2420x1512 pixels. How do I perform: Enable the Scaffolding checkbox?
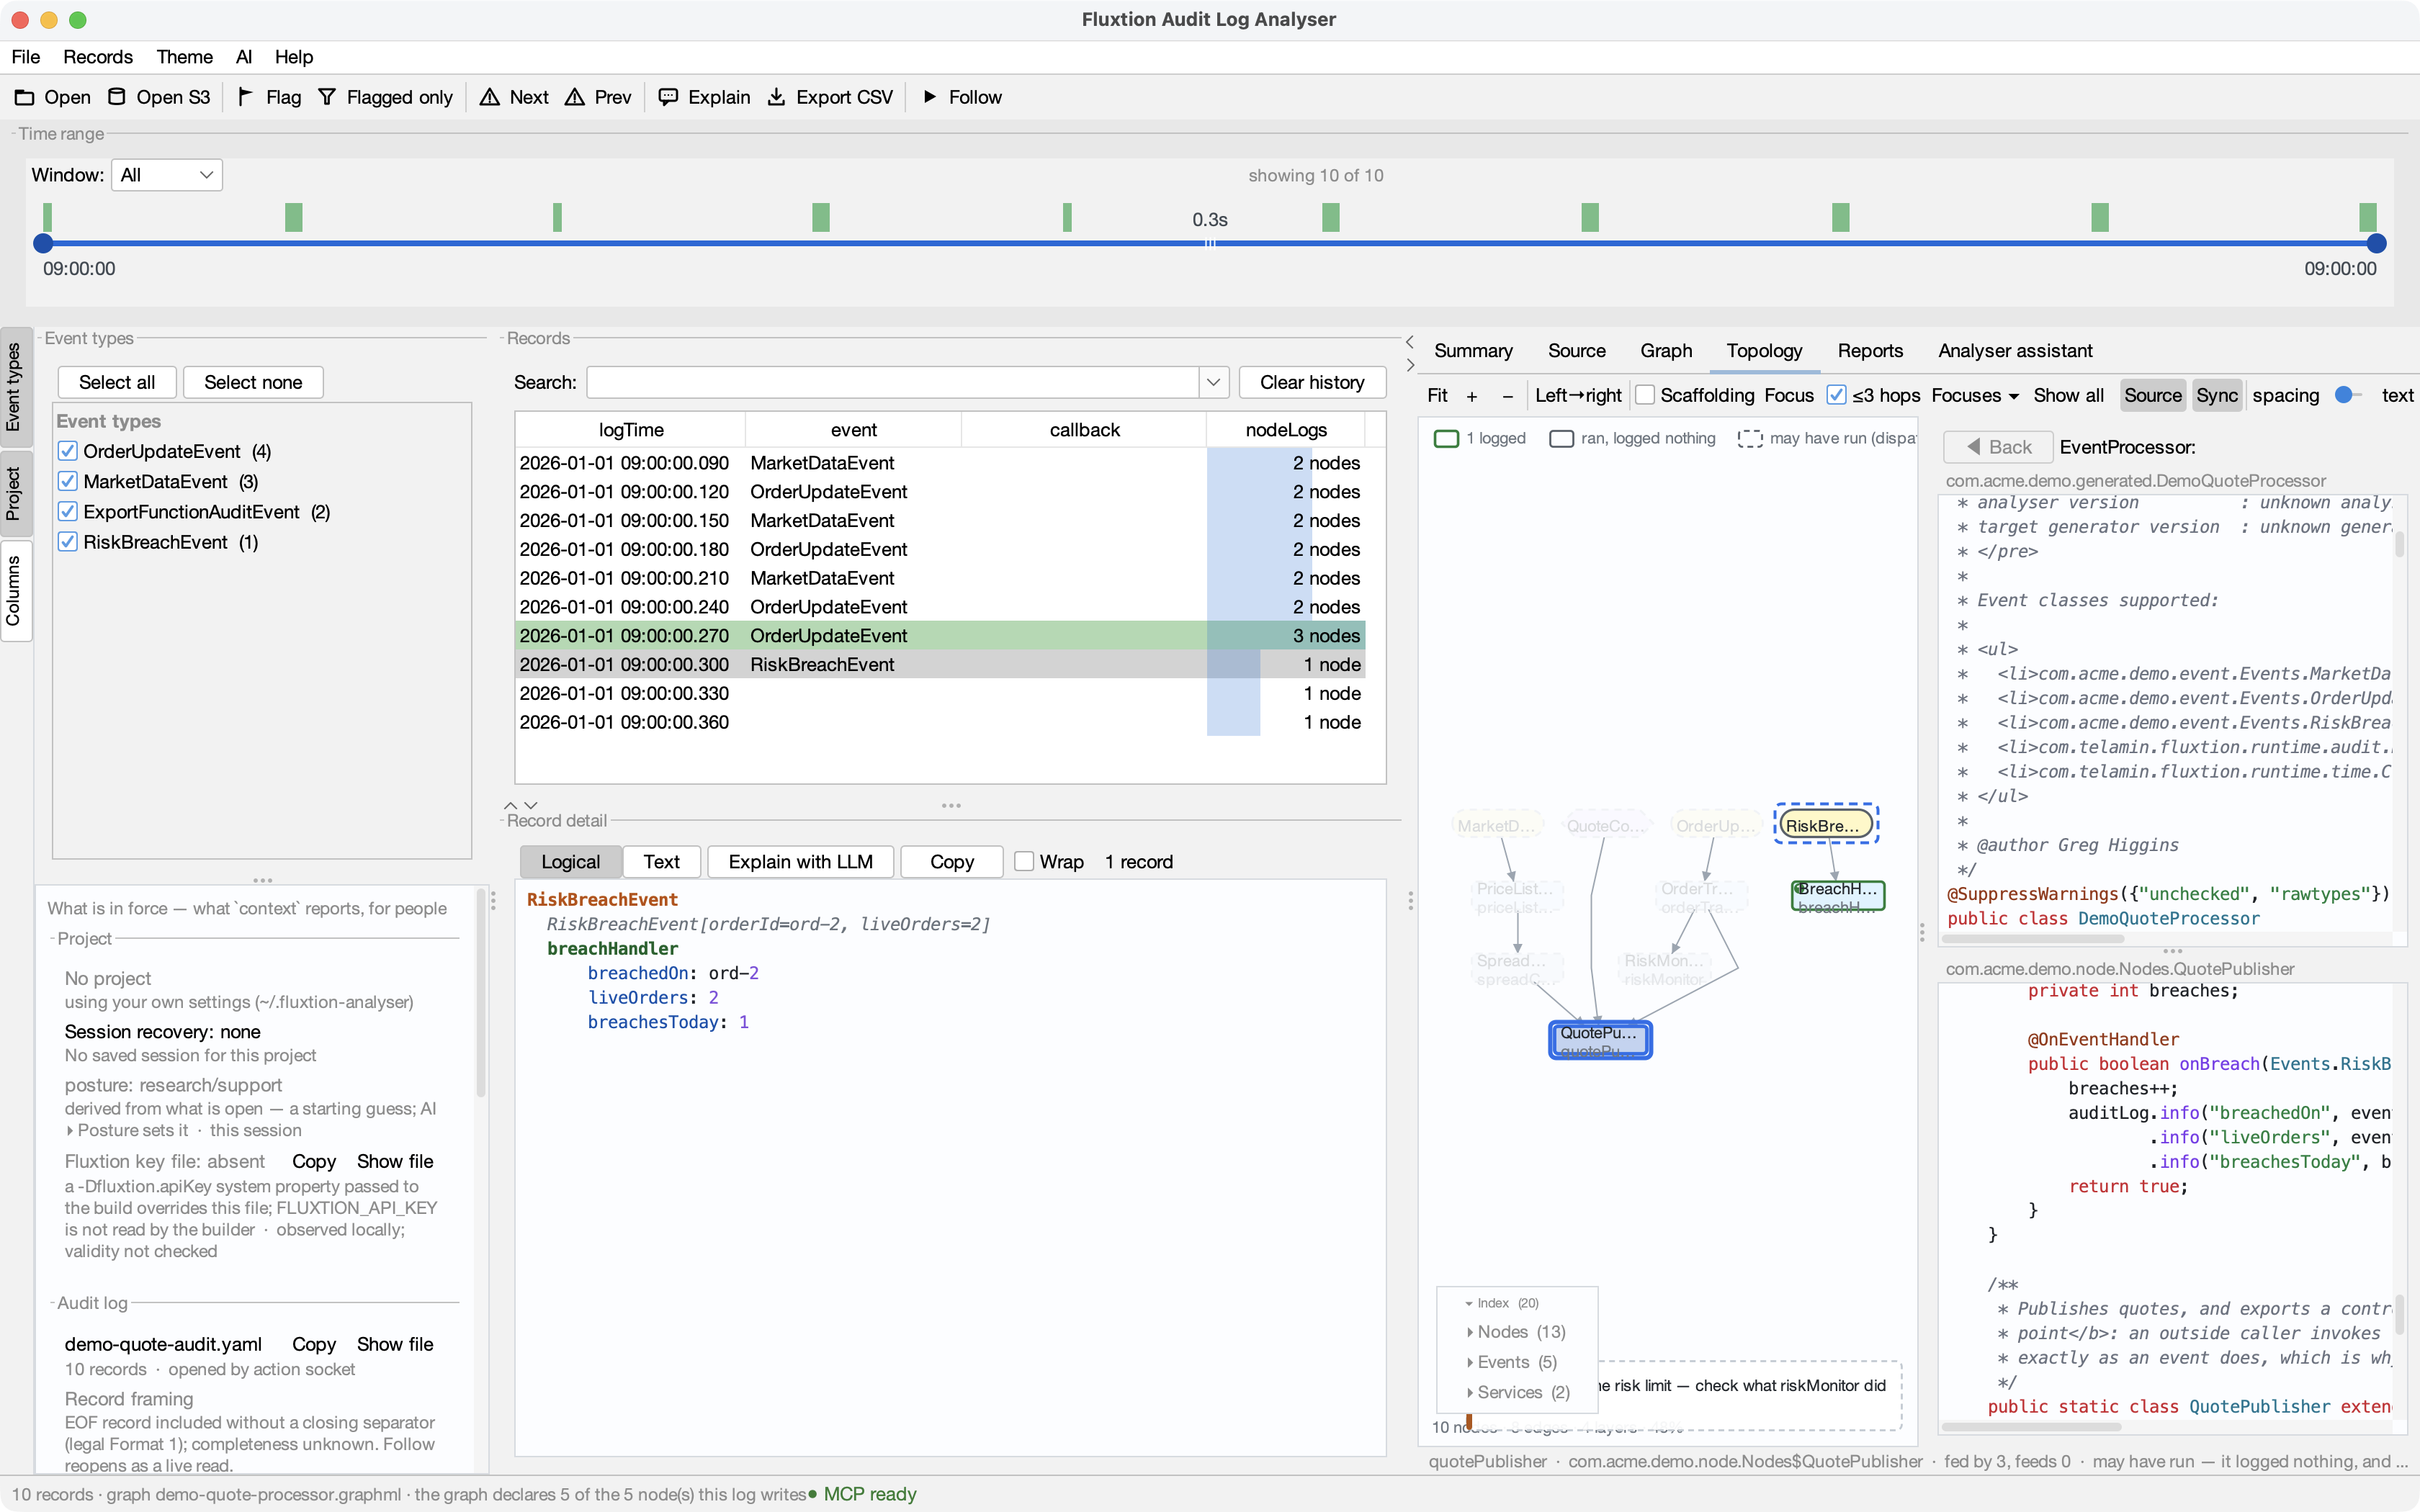tap(1645, 395)
